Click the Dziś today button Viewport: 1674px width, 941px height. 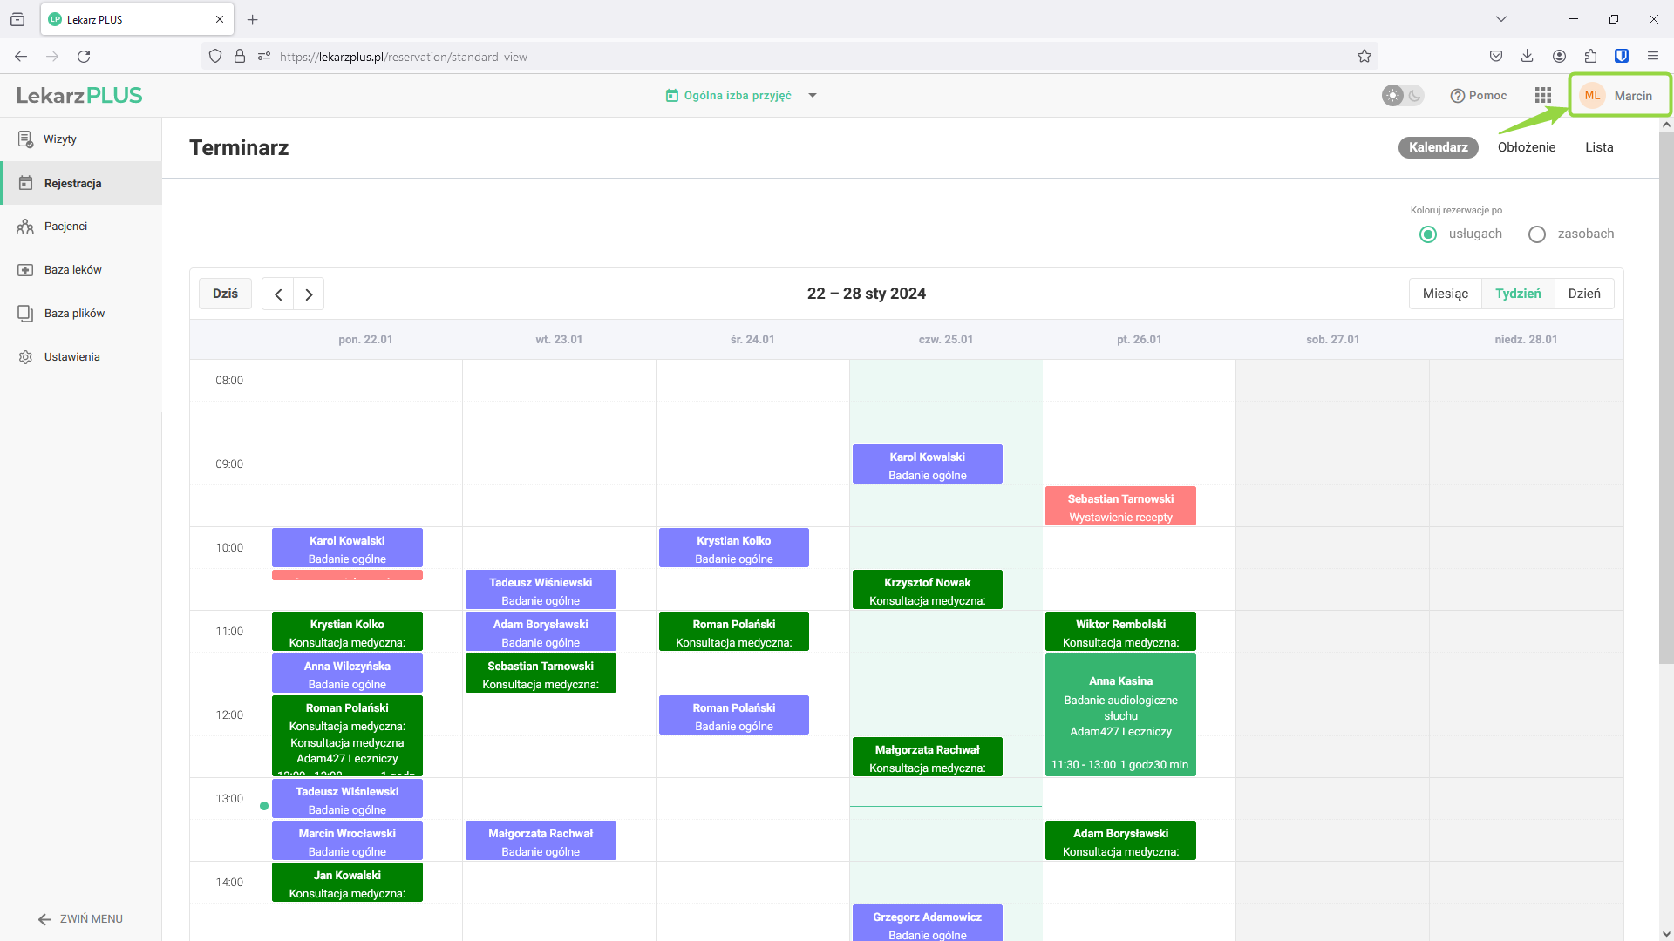pyautogui.click(x=225, y=294)
